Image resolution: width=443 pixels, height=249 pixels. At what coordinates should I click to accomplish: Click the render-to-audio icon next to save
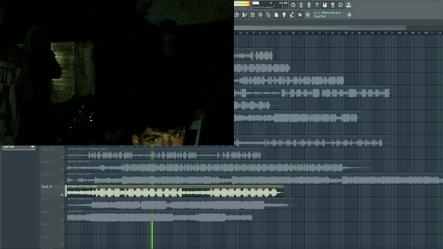[x=333, y=5]
